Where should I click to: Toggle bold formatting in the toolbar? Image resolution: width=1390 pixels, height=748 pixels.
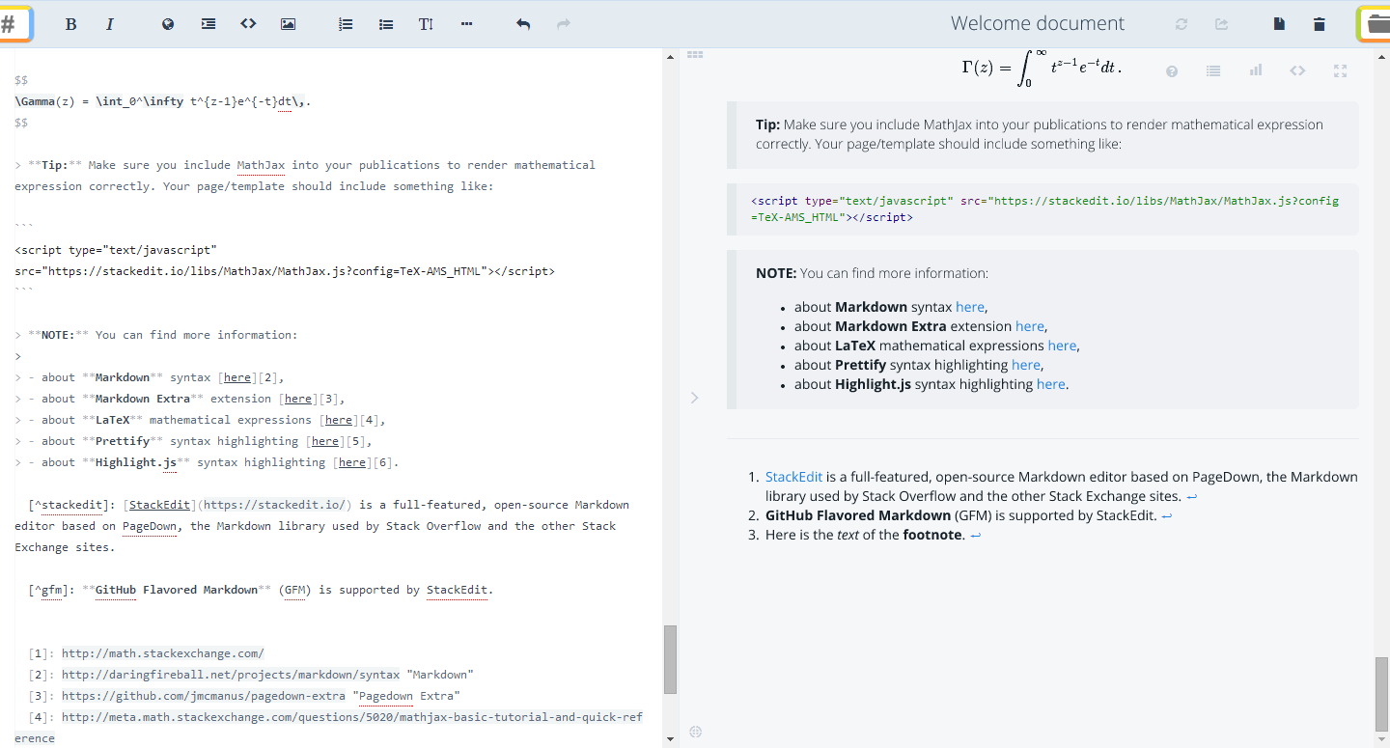click(x=70, y=24)
